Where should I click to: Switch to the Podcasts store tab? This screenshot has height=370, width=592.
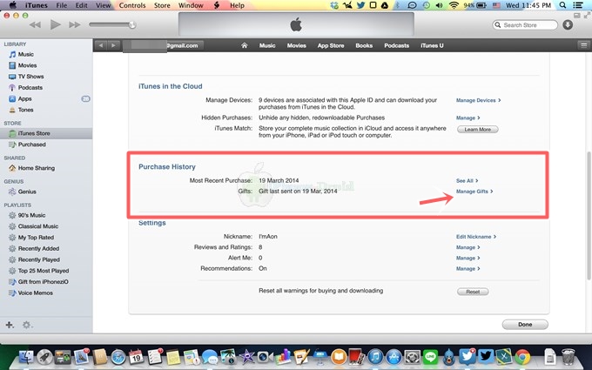click(x=397, y=45)
